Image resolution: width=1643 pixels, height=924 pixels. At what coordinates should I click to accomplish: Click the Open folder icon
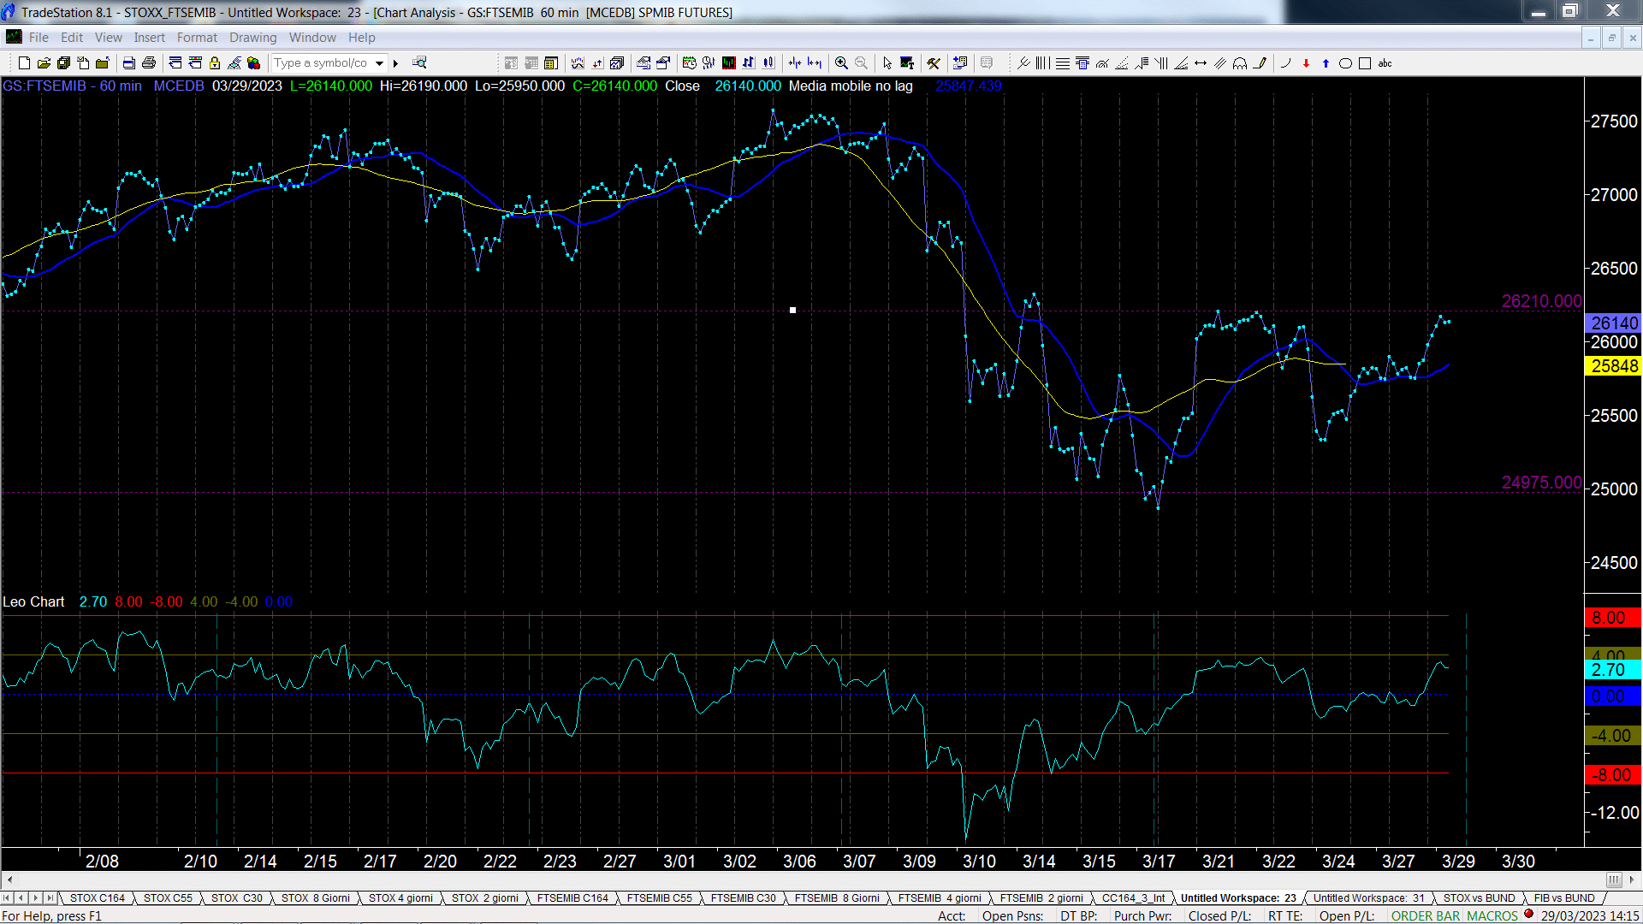pyautogui.click(x=44, y=63)
